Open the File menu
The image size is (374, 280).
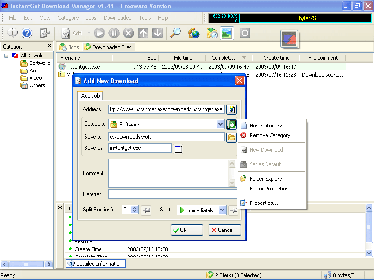(x=13, y=18)
